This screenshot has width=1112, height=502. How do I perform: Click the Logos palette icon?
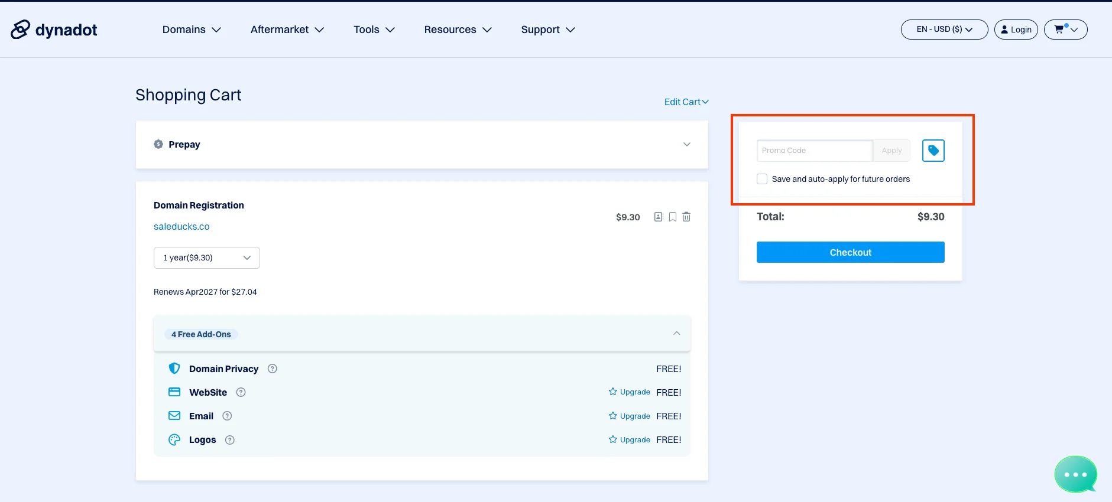[x=174, y=439]
